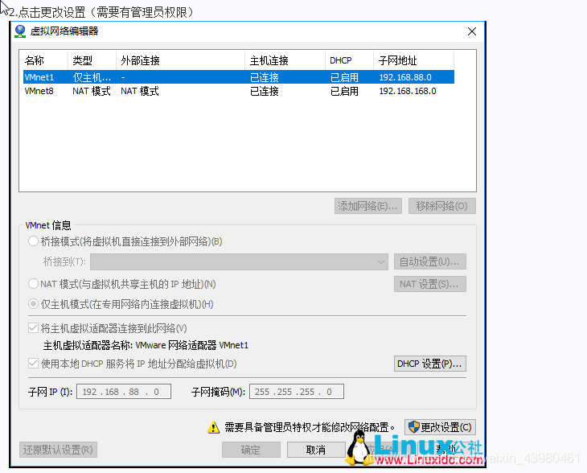Select the NAT 模式 radio button

click(33, 283)
